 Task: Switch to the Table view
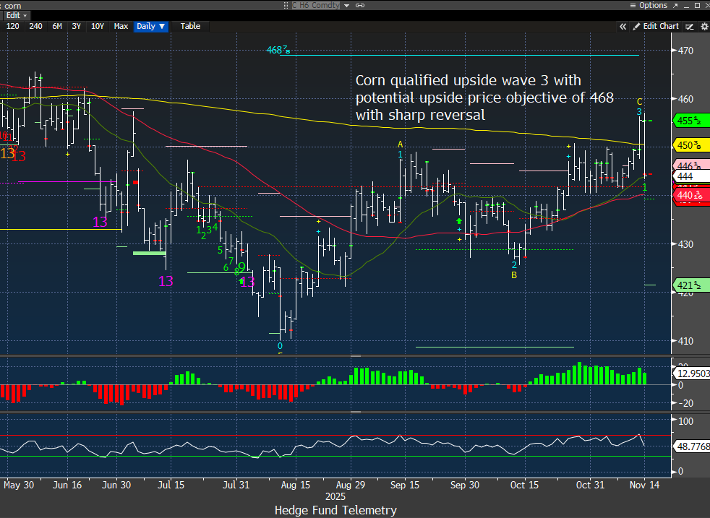pyautogui.click(x=190, y=26)
